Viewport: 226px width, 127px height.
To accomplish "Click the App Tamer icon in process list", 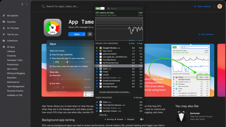I will click(x=101, y=51).
